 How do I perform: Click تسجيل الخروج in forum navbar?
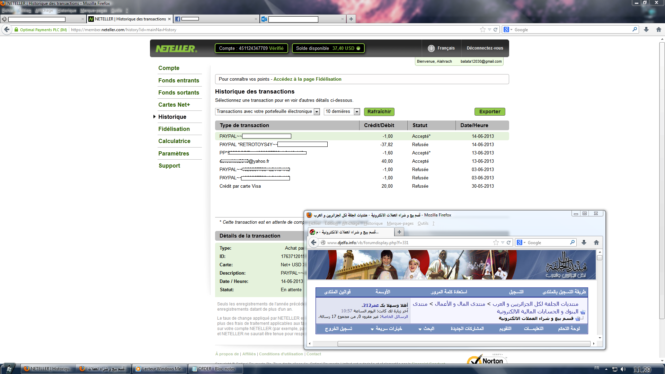338,329
